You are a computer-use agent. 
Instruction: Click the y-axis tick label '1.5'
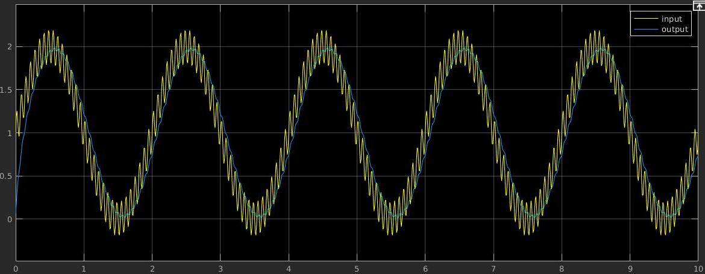click(x=6, y=90)
